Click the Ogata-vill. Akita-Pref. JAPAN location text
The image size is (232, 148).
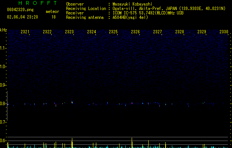169,9
